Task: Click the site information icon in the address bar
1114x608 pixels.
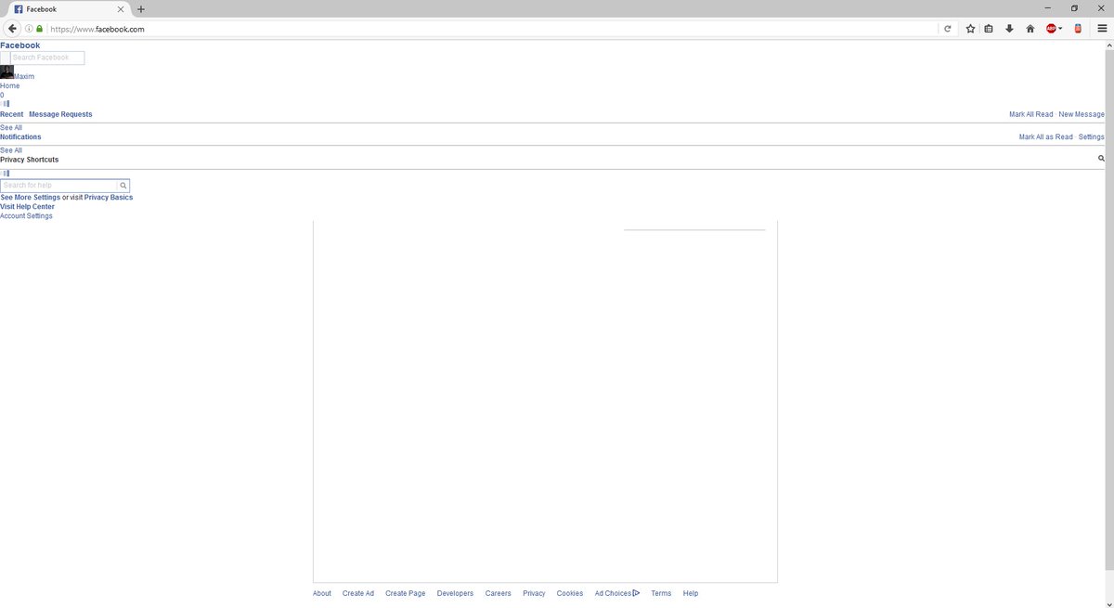Action: (x=29, y=29)
